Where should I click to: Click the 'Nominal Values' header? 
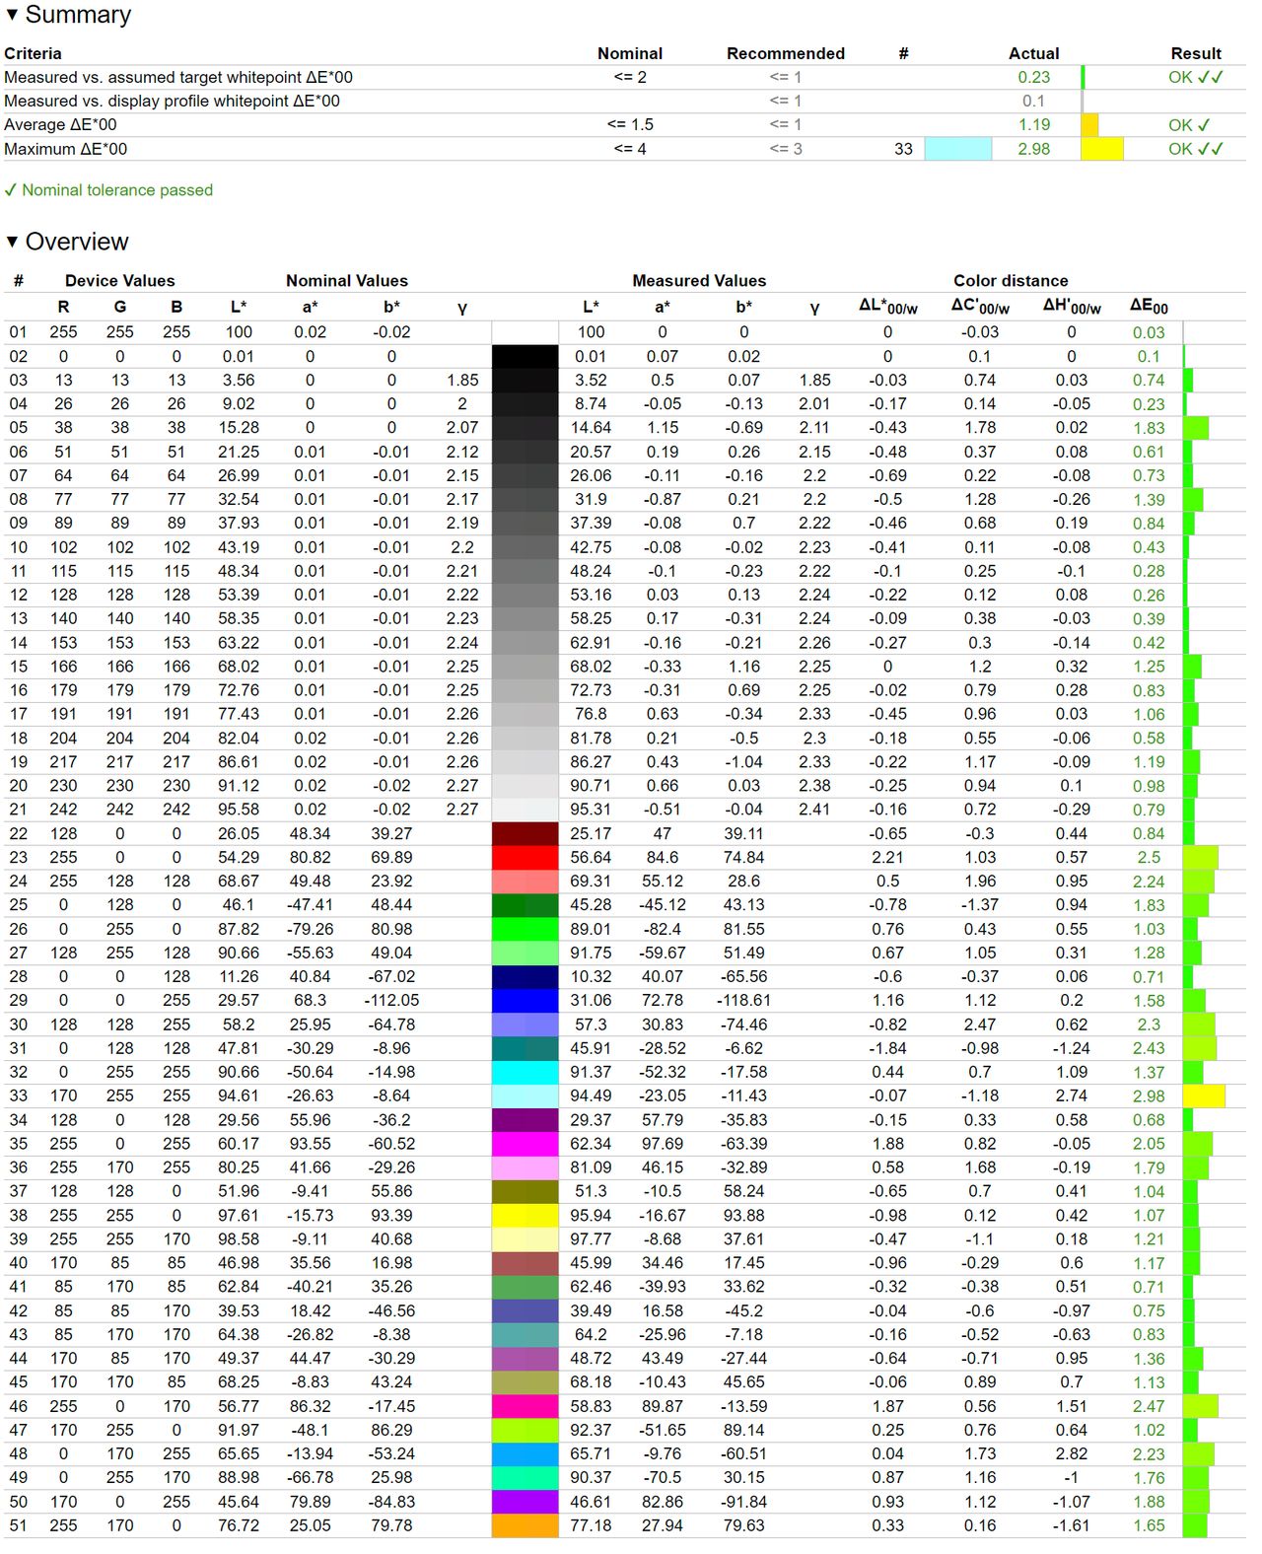click(x=347, y=280)
